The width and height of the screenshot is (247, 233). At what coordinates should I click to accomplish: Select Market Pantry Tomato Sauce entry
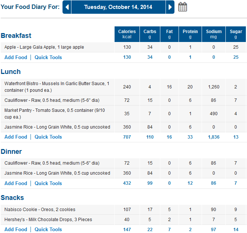coord(55,114)
